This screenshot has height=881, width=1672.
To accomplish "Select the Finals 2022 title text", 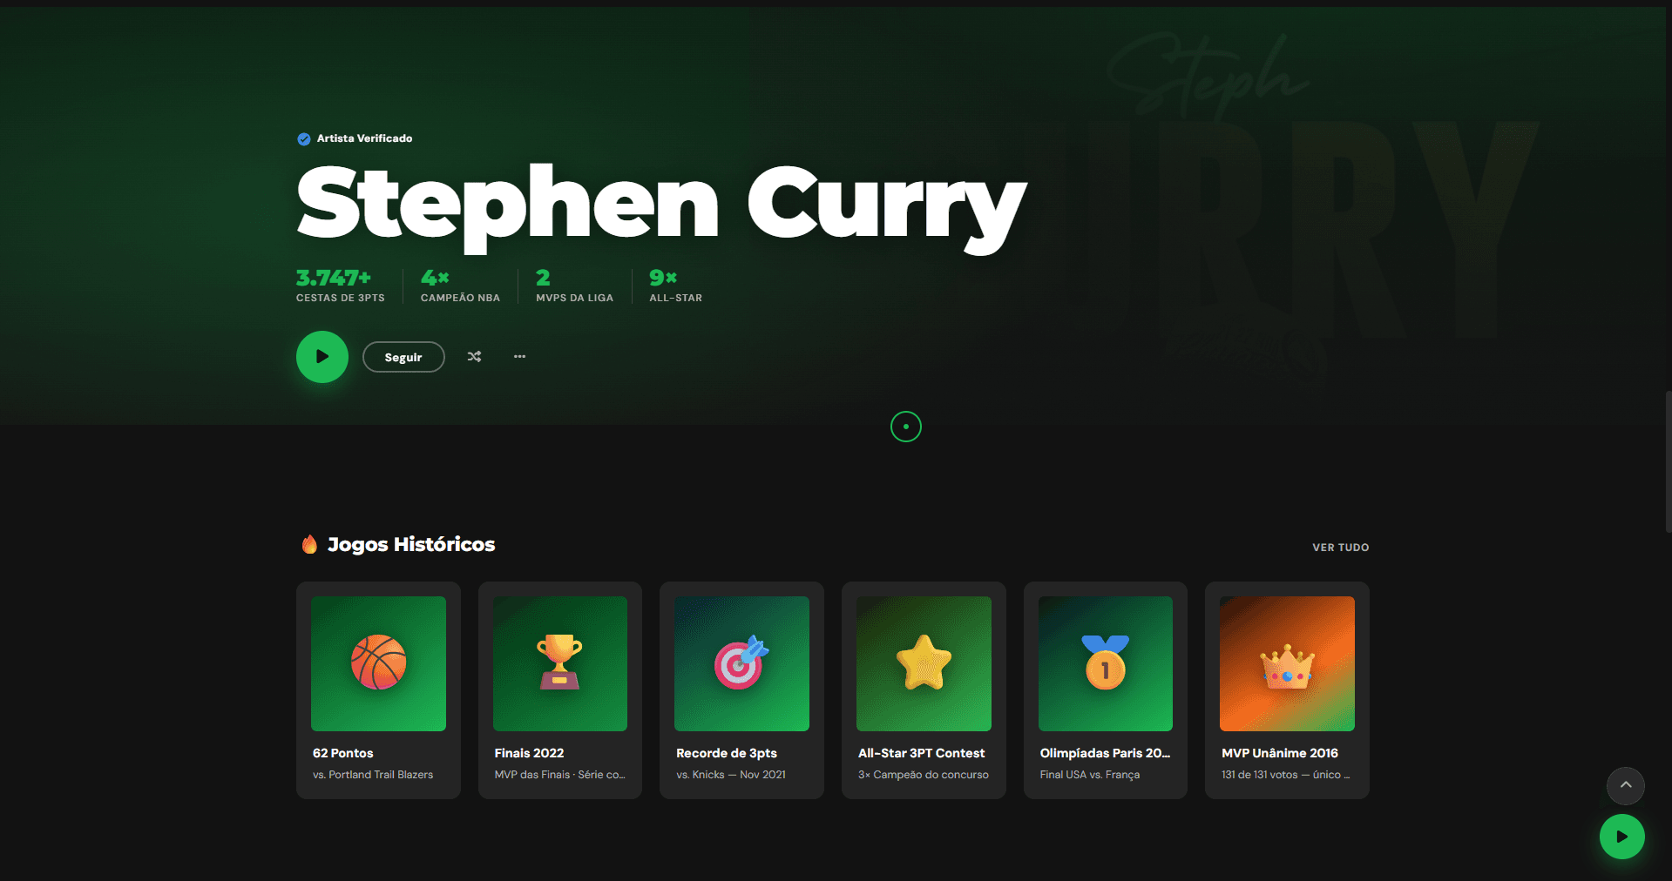I will [529, 753].
